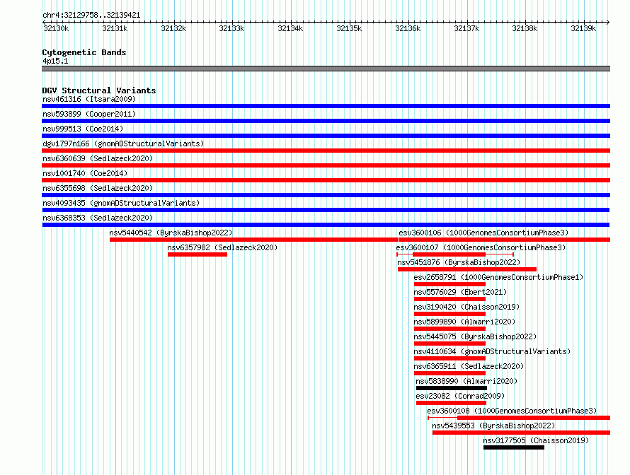Select the nsv5899890 (Almarri2020) label
Screen dimensions: 630x475
[x=464, y=322]
